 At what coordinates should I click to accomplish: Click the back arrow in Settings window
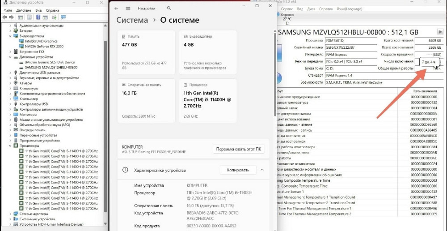[116, 9]
